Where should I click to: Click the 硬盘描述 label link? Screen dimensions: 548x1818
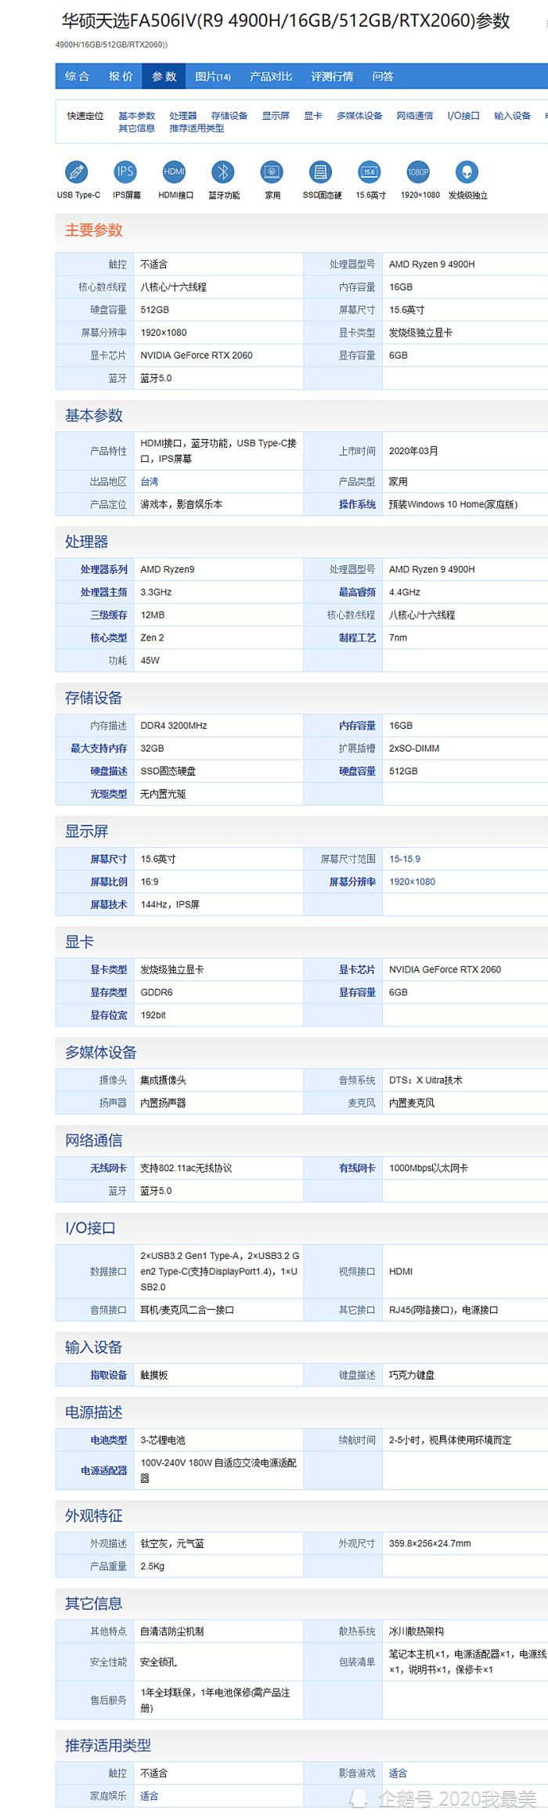108,771
